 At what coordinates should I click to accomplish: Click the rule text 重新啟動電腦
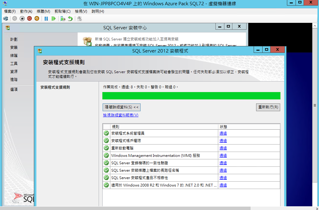pos(122,148)
